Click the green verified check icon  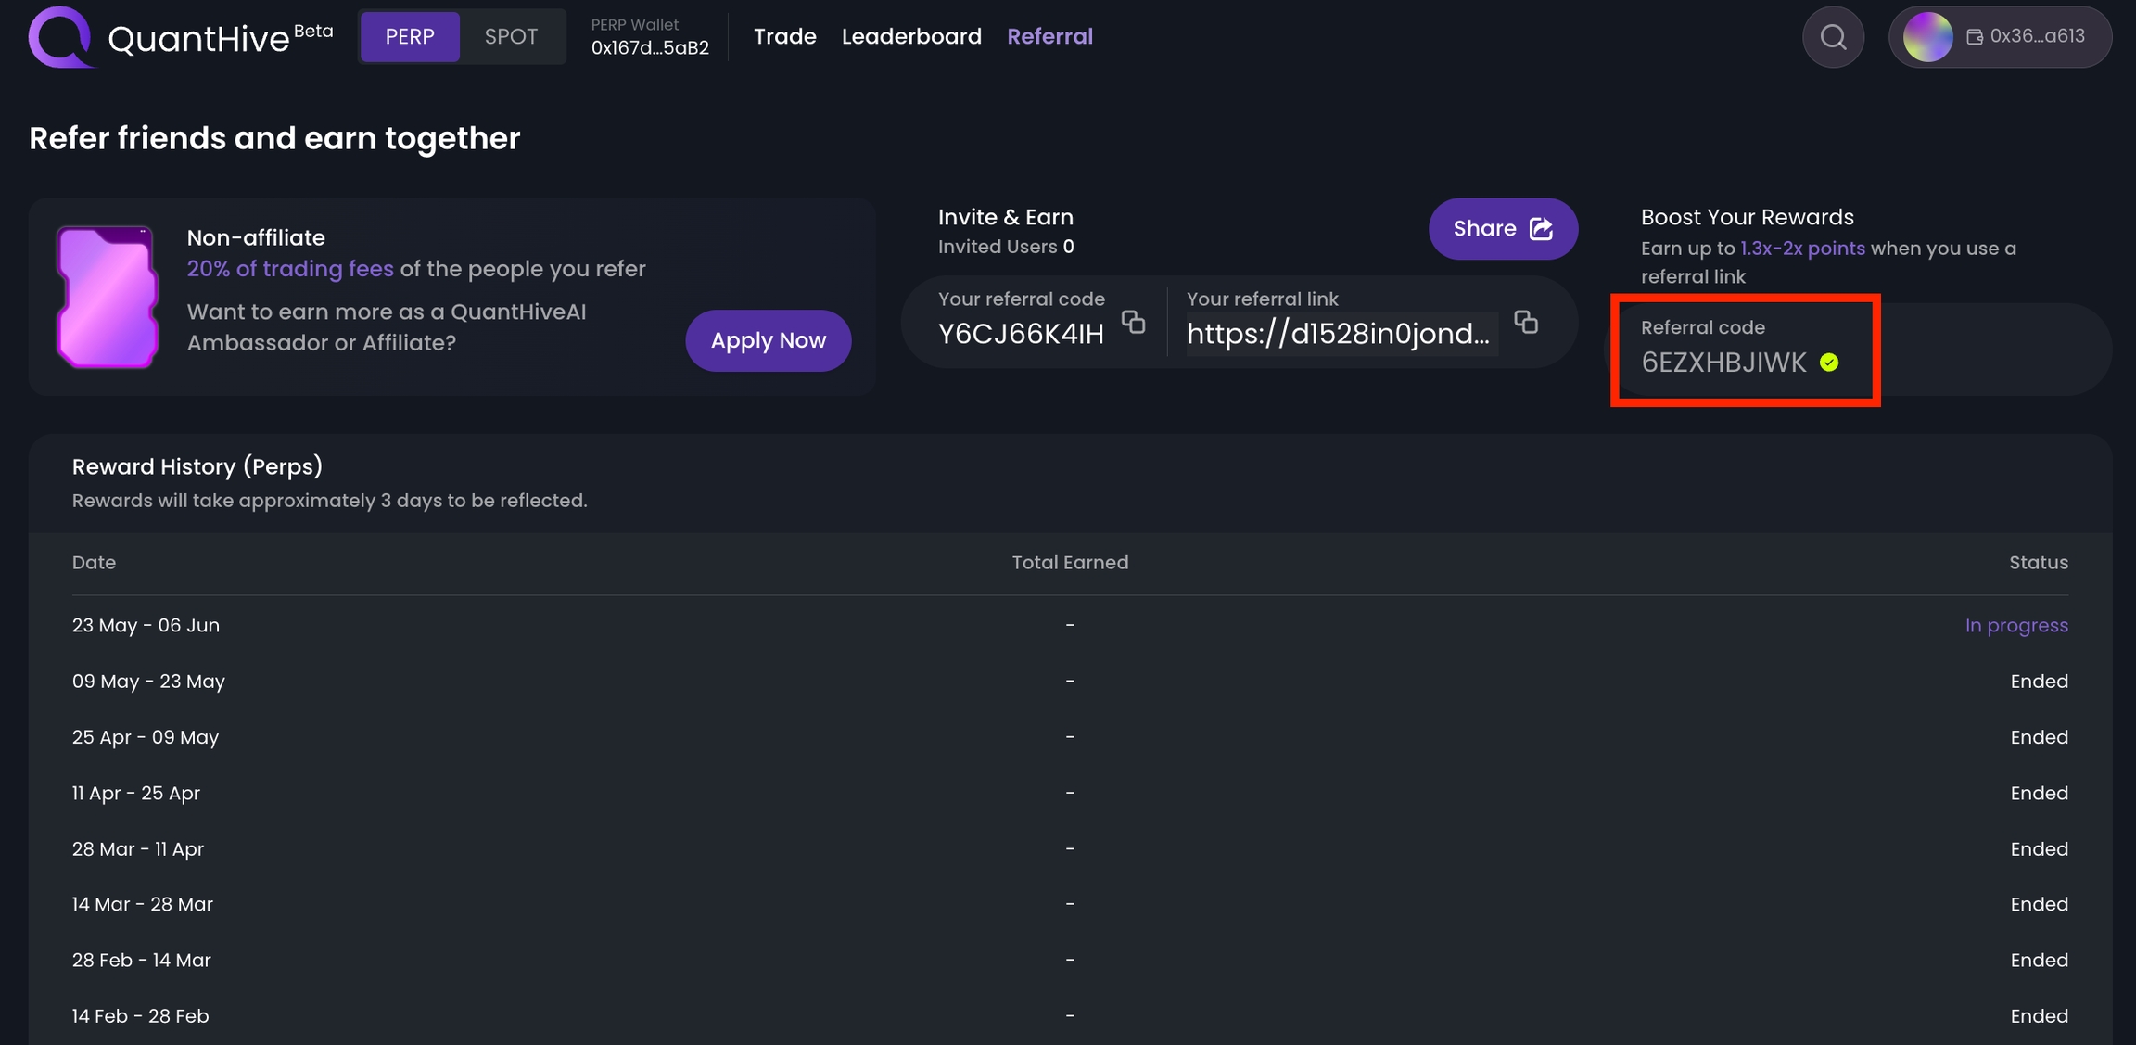point(1829,363)
